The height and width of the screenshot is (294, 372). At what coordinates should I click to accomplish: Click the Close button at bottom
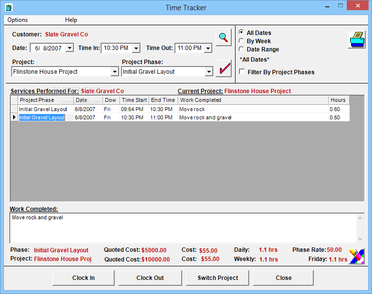click(x=284, y=278)
